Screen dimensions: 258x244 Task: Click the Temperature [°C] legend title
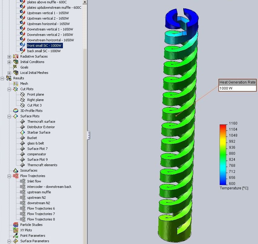234,188
